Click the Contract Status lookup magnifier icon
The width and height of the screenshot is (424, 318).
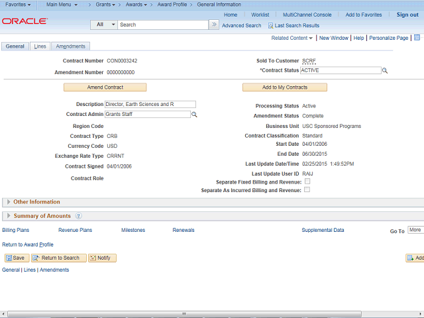click(x=385, y=70)
